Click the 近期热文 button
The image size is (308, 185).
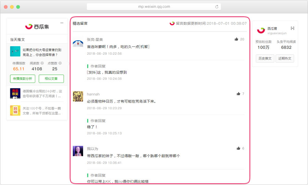coord(285,58)
